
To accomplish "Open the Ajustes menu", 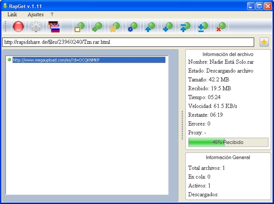I will 36,14.
